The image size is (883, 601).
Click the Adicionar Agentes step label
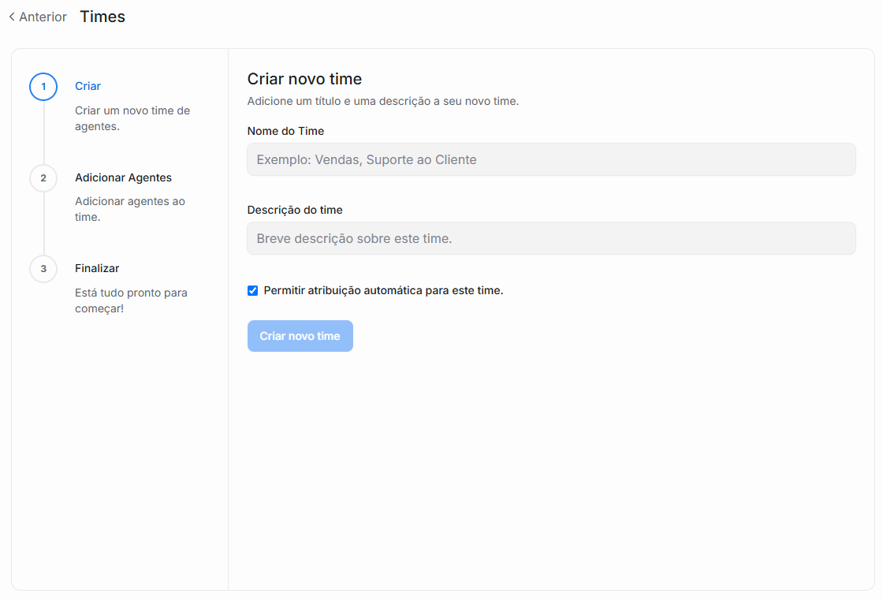click(x=123, y=177)
